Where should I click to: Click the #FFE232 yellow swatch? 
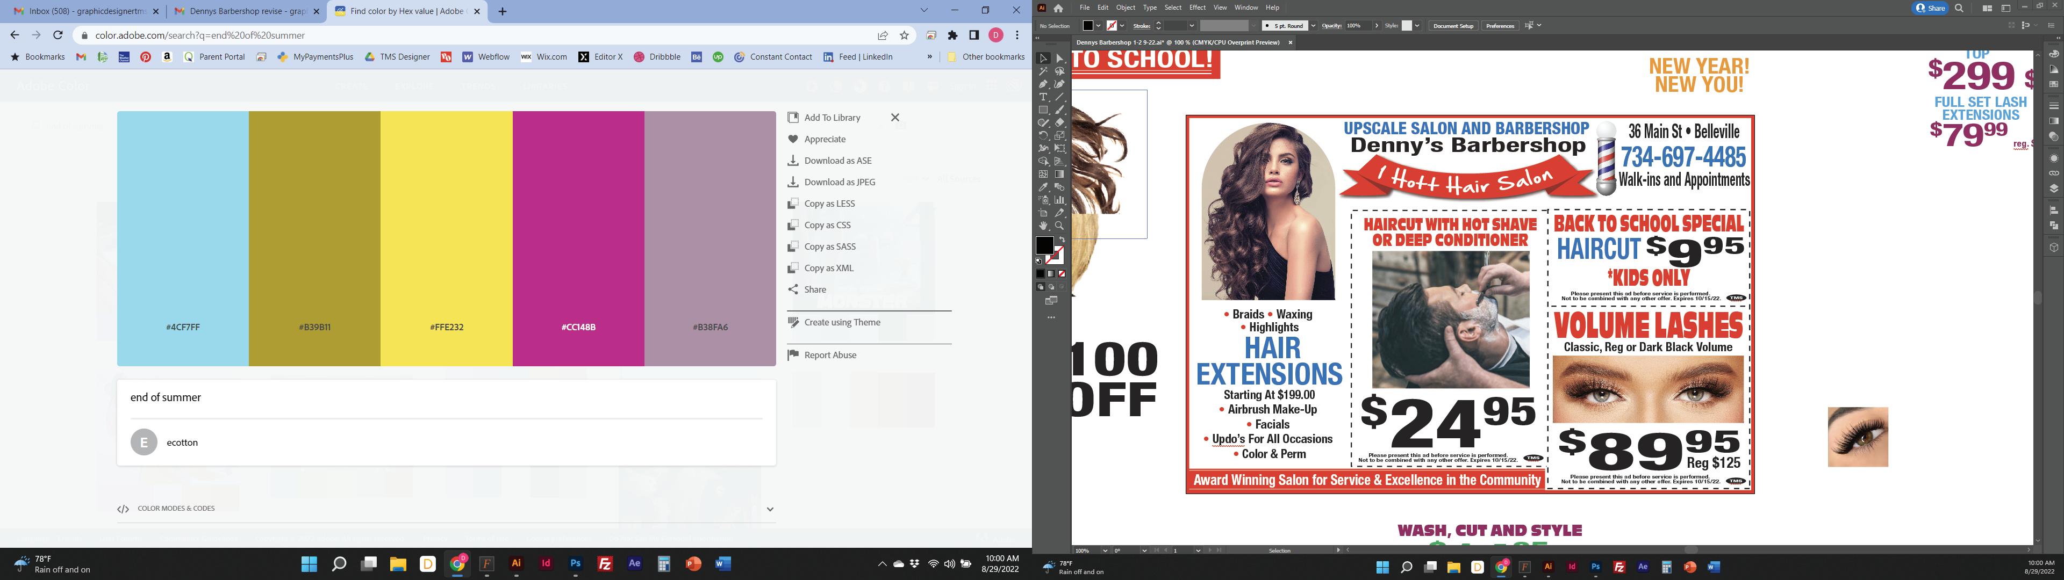[x=446, y=238]
